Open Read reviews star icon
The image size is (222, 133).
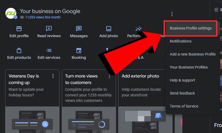click(49, 29)
